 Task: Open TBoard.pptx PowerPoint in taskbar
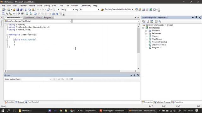(112, 110)
